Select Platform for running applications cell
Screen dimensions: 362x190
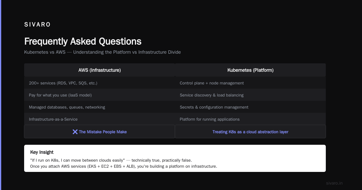point(250,119)
